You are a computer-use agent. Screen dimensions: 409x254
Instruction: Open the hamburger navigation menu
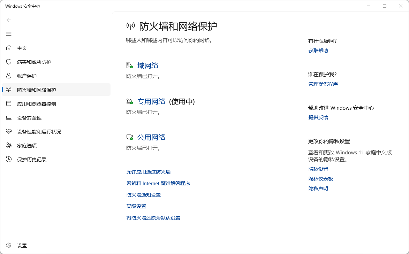(8, 34)
